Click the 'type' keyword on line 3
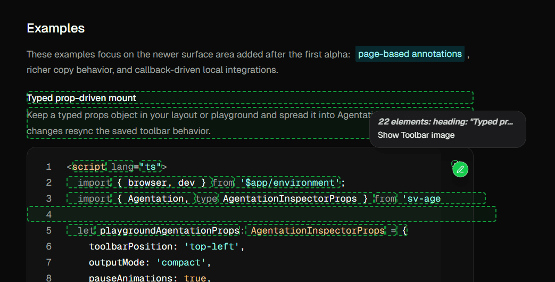Screen dimensions: 555x282 pyautogui.click(x=206, y=198)
